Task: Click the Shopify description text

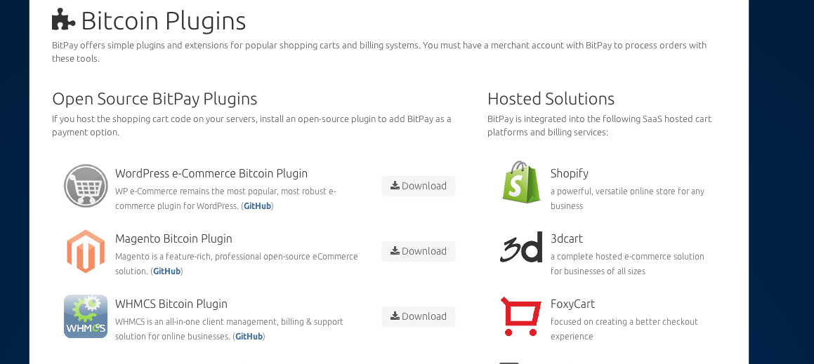Action: pos(627,198)
